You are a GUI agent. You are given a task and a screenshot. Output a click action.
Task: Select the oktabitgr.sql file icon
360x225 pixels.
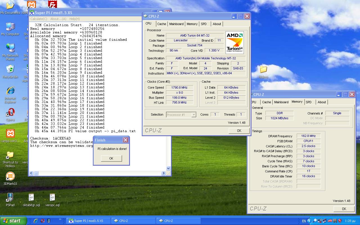(31, 200)
